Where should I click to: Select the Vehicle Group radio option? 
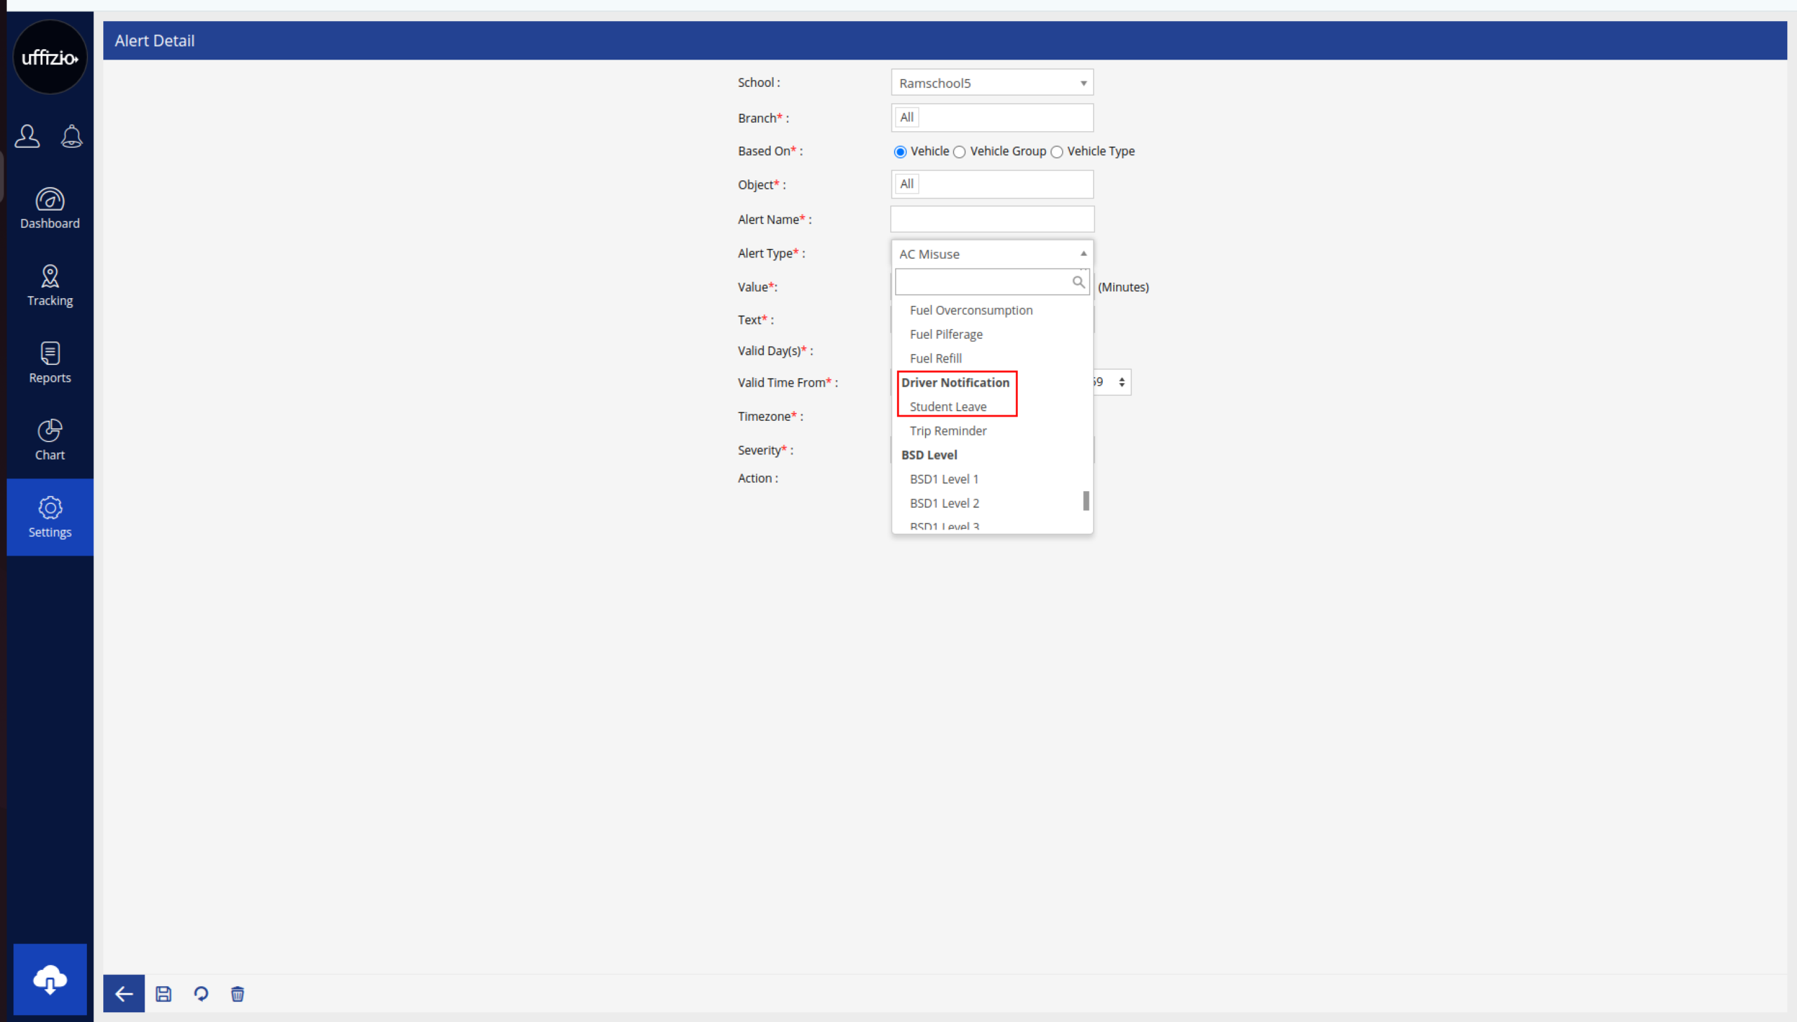[x=960, y=152]
